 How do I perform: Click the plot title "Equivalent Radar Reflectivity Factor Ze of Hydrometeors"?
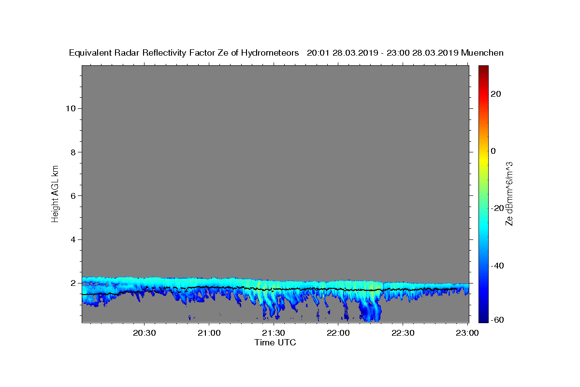coord(184,53)
